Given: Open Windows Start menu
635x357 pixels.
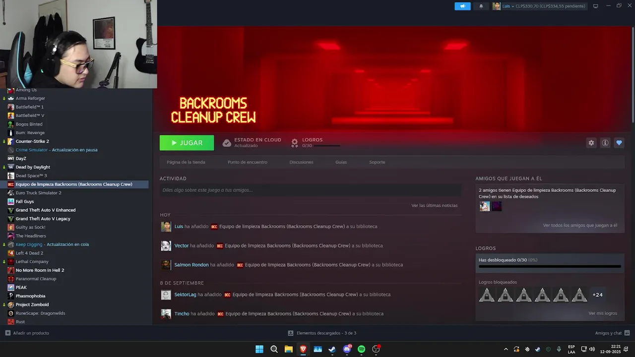Looking at the screenshot, I should point(259,349).
